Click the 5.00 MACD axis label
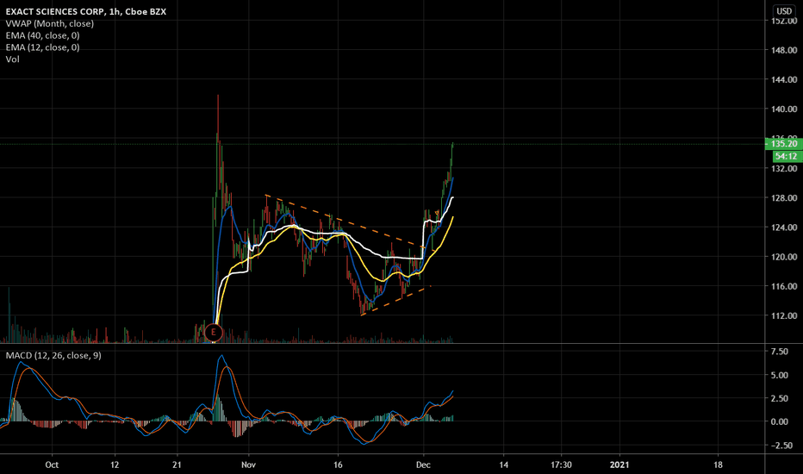The width and height of the screenshot is (803, 474). [780, 375]
